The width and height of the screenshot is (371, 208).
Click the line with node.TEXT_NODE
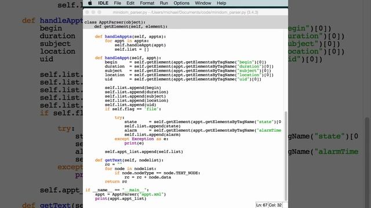[x=157, y=173]
